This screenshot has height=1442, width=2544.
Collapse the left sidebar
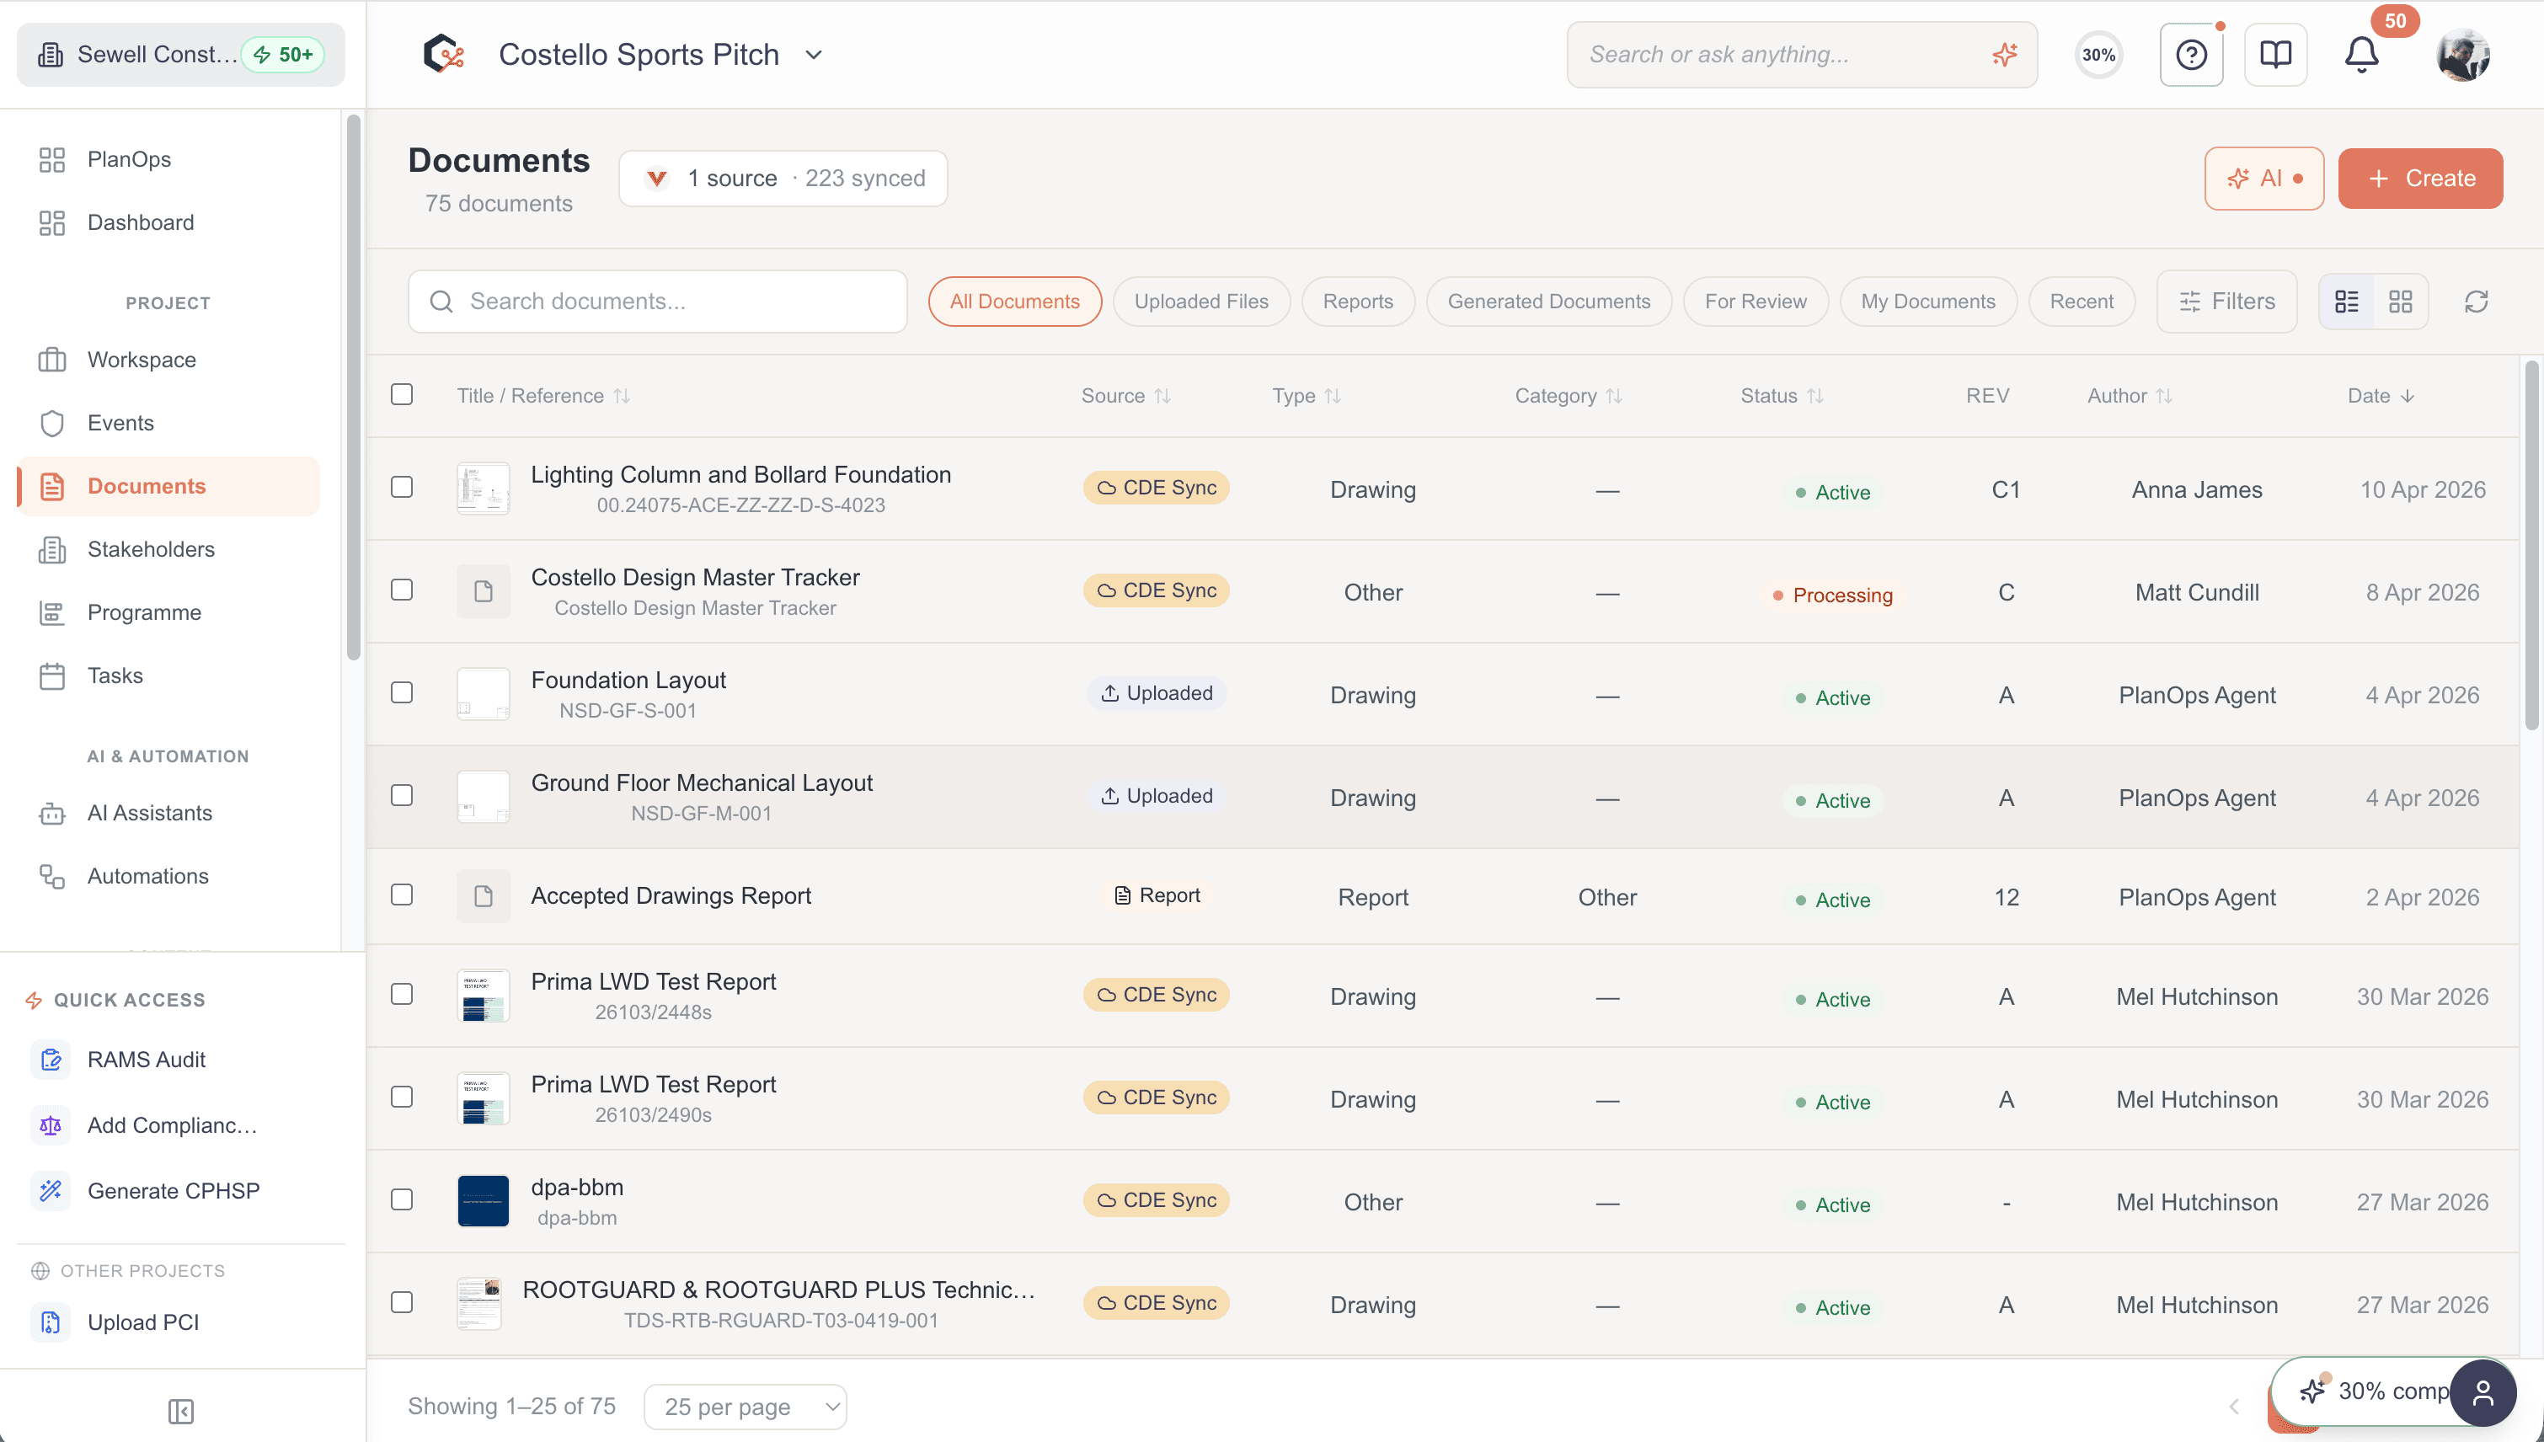coord(180,1412)
